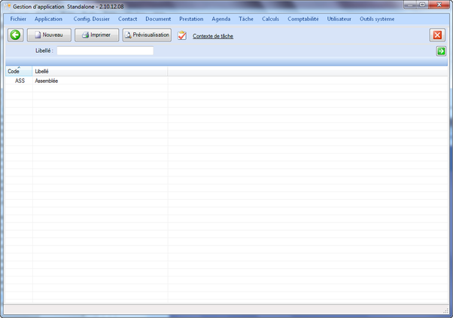Sort by the Code column header
The height and width of the screenshot is (318, 453).
[14, 71]
